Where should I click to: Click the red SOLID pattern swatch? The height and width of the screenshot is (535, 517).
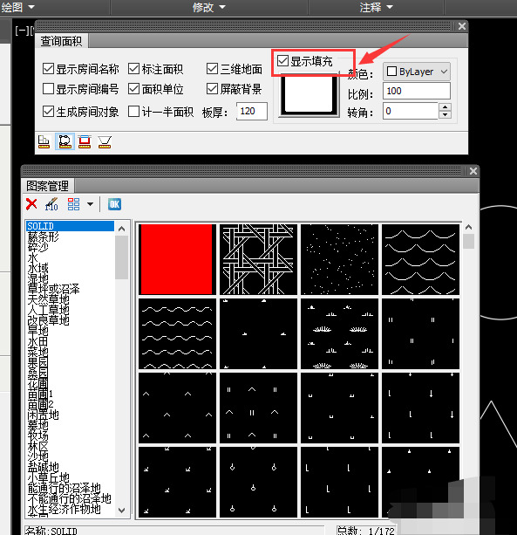pyautogui.click(x=177, y=259)
